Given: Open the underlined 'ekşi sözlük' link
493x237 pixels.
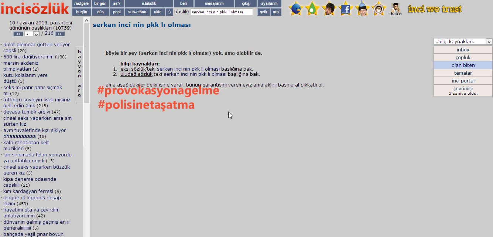Looking at the screenshot, I should tap(133, 69).
